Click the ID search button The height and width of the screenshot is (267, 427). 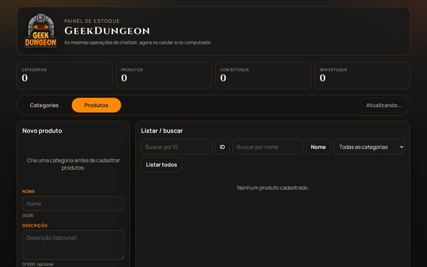pos(222,147)
